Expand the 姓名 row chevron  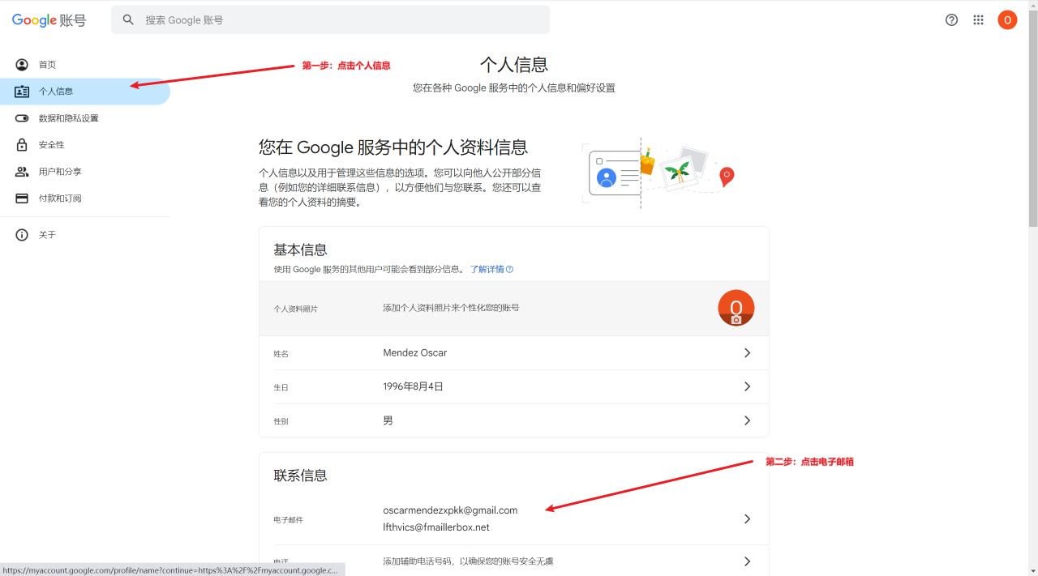pyautogui.click(x=747, y=353)
